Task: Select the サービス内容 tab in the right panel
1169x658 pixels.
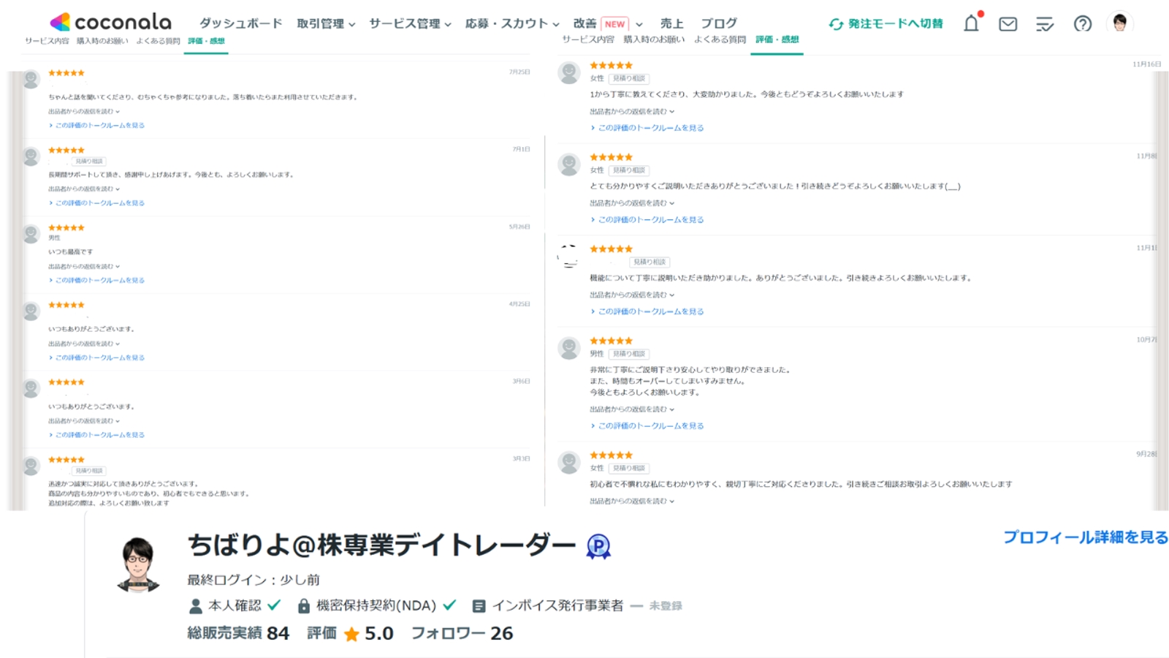Action: pyautogui.click(x=588, y=39)
